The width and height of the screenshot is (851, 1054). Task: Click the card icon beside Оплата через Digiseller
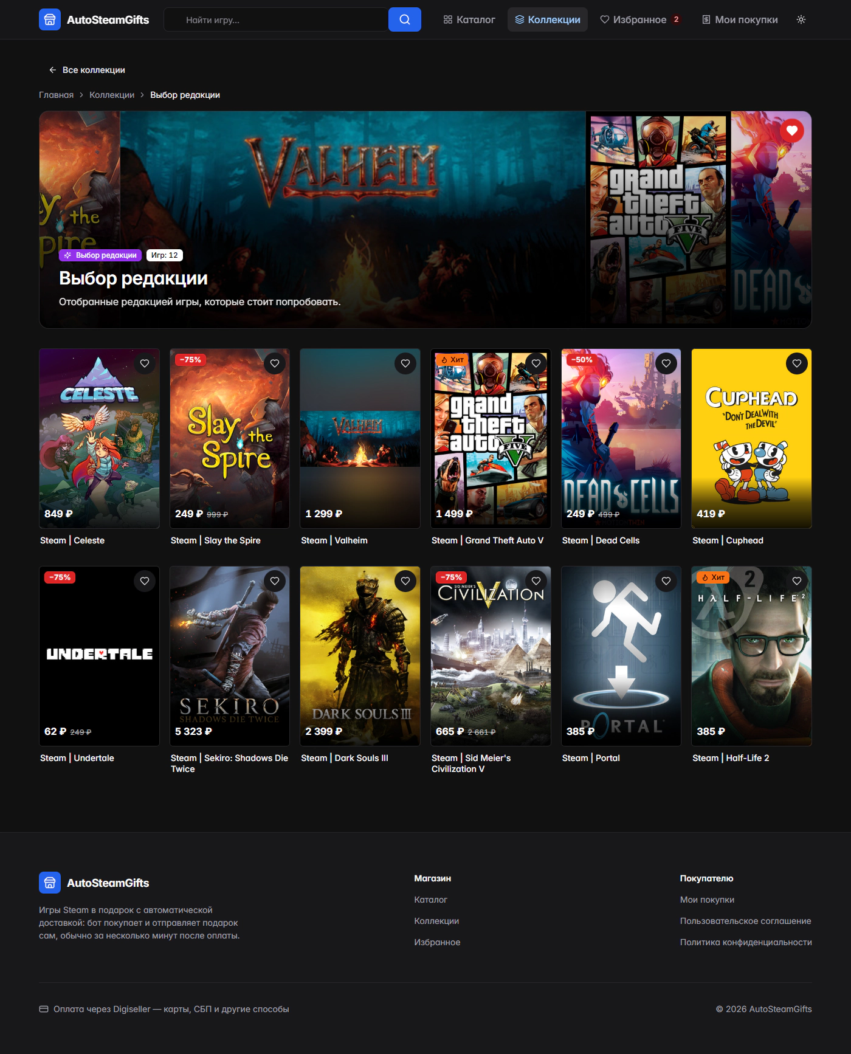pyautogui.click(x=44, y=1009)
